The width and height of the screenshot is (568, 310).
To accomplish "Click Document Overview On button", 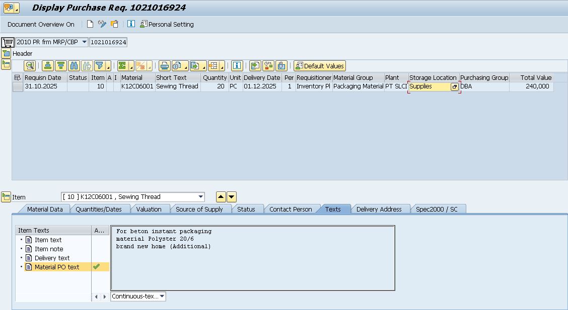I will point(41,24).
